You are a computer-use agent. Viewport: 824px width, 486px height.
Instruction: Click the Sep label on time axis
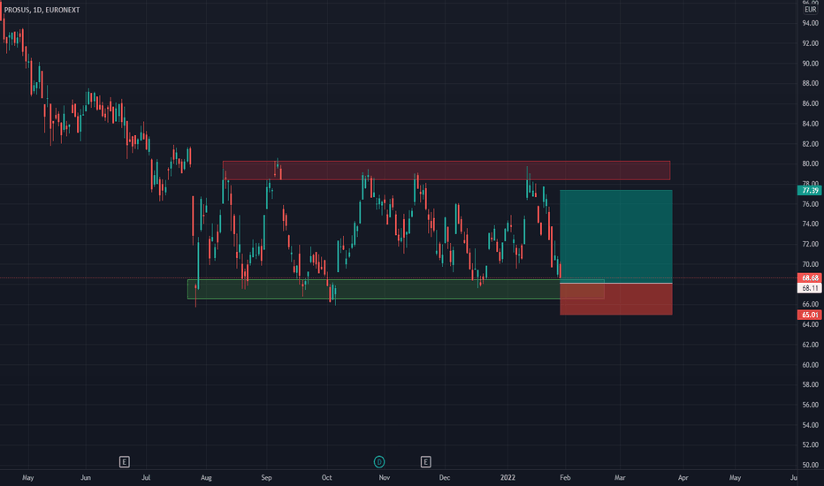[x=266, y=477]
